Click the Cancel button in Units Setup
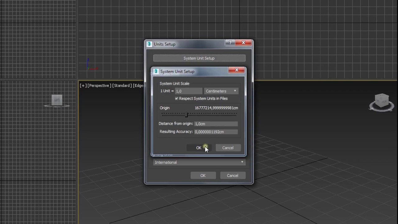398x224 pixels. 233,175
